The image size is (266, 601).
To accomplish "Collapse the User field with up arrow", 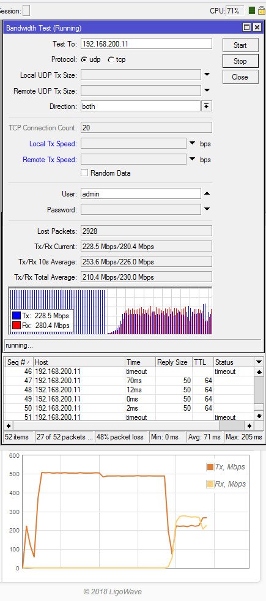I will pos(207,193).
